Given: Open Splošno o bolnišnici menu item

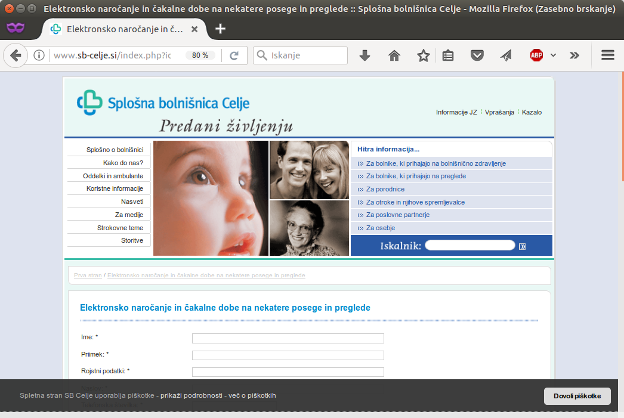Looking at the screenshot, I should pyautogui.click(x=115, y=150).
